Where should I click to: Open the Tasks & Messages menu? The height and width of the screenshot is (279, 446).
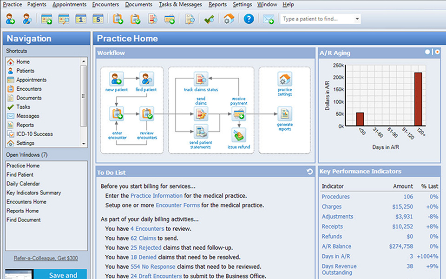click(180, 4)
